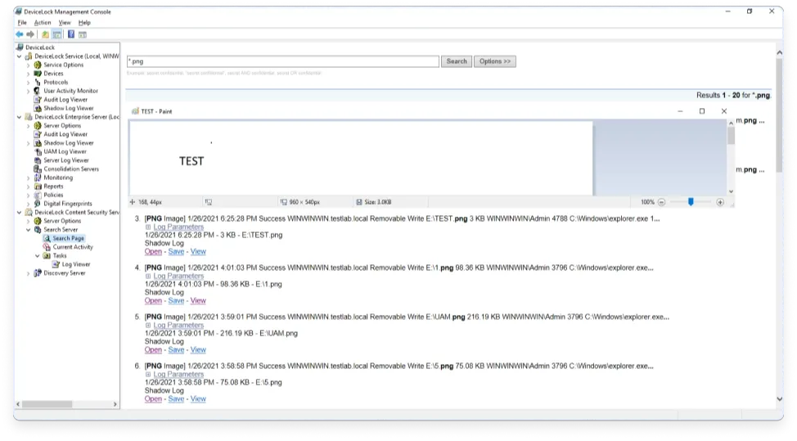Select Digital Fingerprints icon
The width and height of the screenshot is (797, 441).
(38, 204)
